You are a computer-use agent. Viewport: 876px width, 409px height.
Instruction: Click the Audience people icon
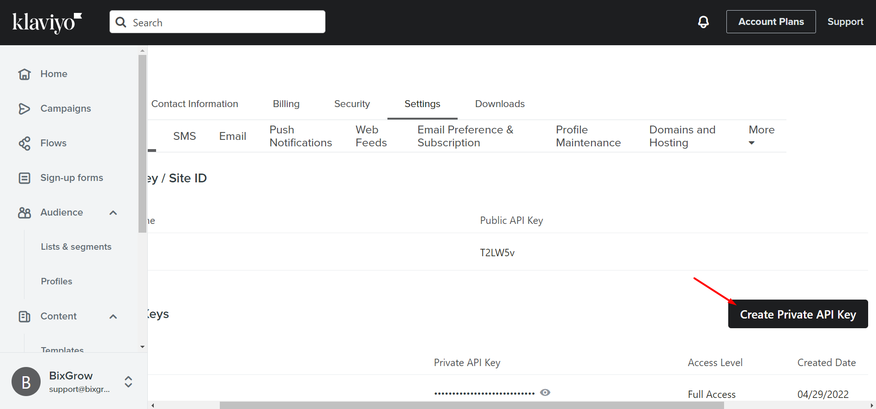point(24,212)
